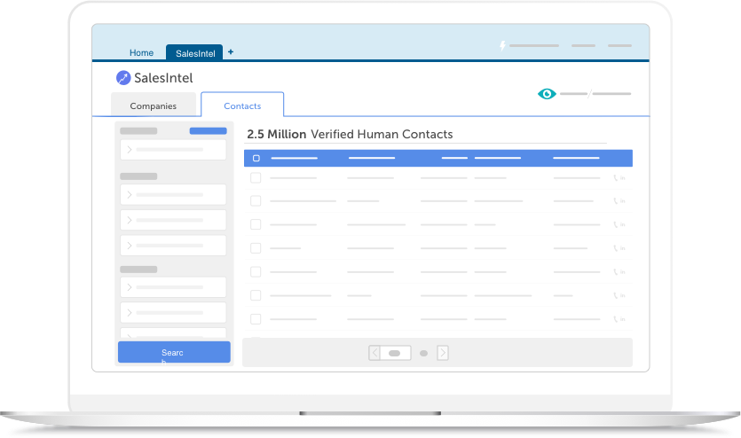Check the sixth contact row checkbox
Viewport: 741px width, 438px height.
(x=256, y=295)
